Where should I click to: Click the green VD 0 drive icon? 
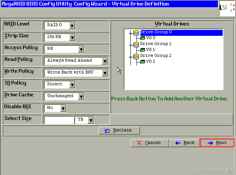pos(142,38)
